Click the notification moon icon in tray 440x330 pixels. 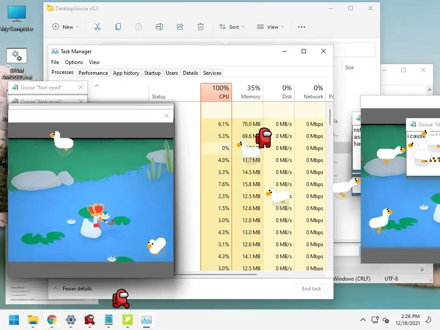[x=428, y=320]
